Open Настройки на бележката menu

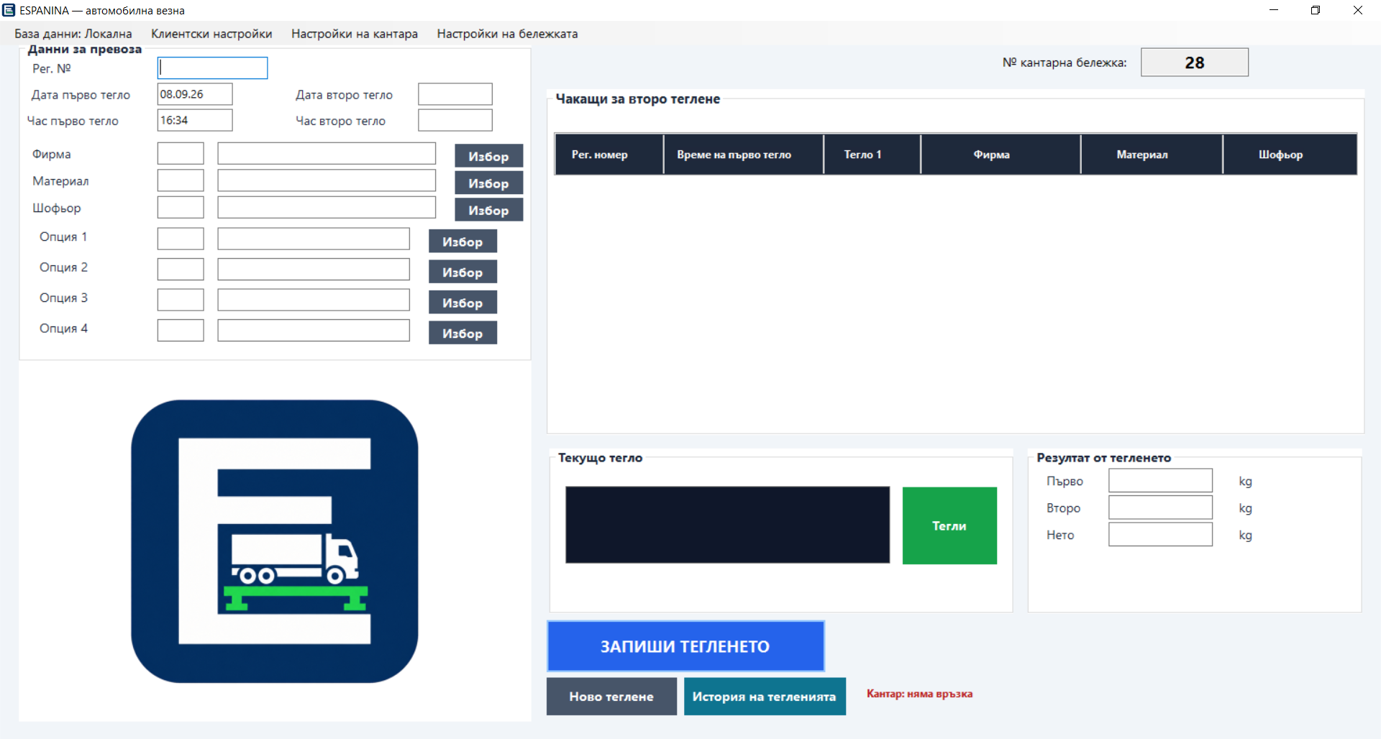507,34
